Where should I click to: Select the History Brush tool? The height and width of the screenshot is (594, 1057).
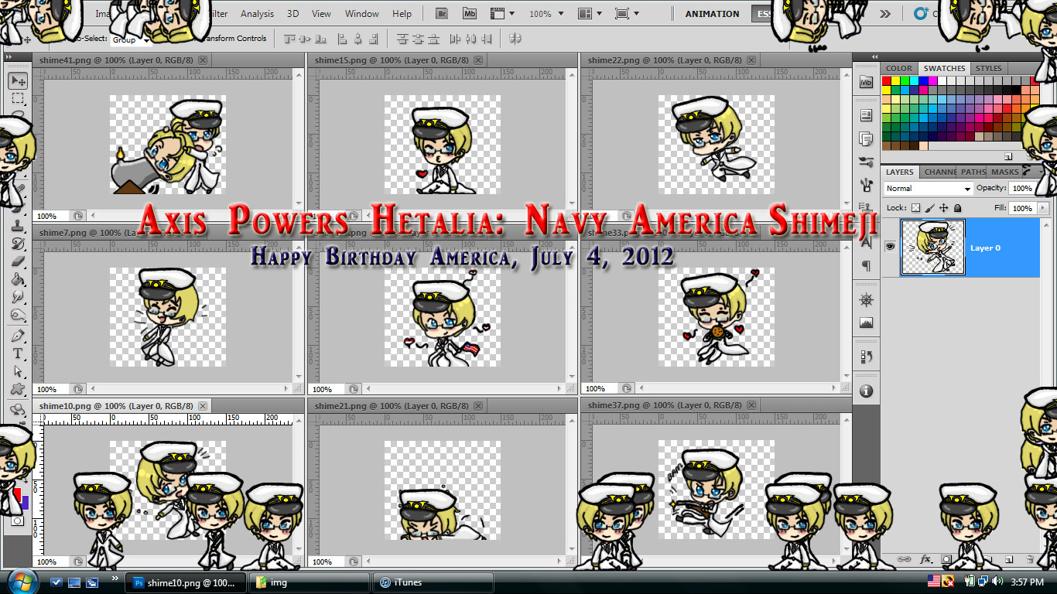click(x=18, y=244)
